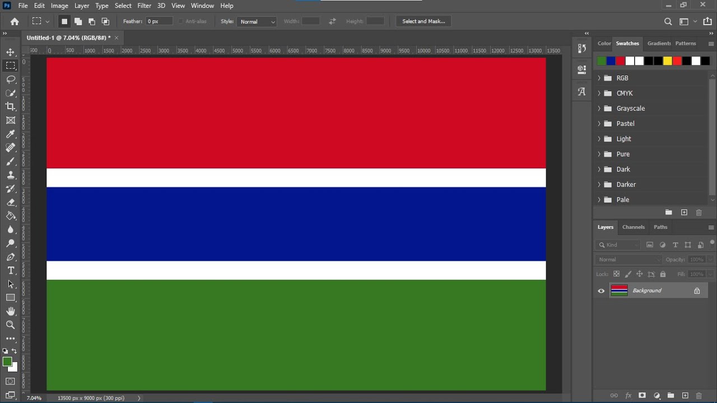Choose Add to selection mode icon
The image size is (717, 403).
[78, 21]
